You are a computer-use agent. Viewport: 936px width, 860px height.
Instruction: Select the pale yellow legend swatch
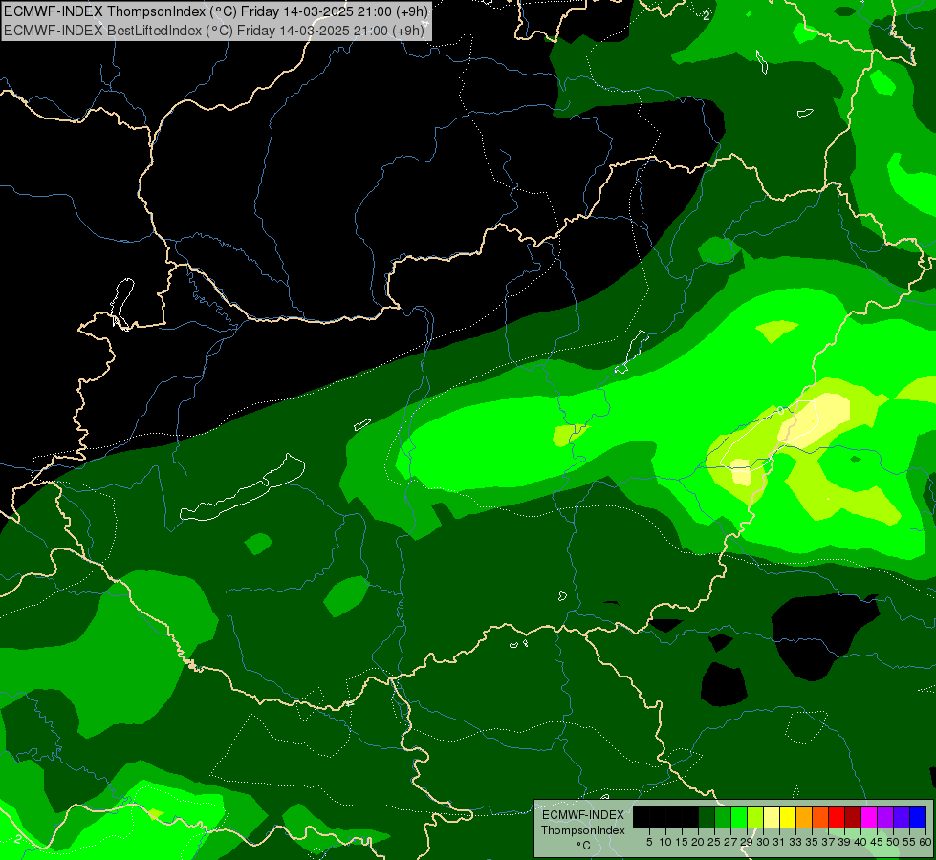click(772, 817)
